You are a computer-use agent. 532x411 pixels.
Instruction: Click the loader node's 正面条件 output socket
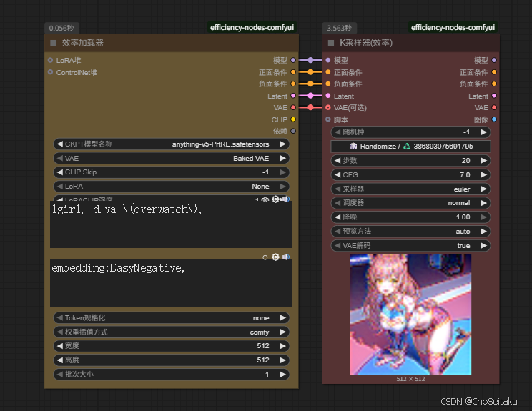tap(293, 72)
